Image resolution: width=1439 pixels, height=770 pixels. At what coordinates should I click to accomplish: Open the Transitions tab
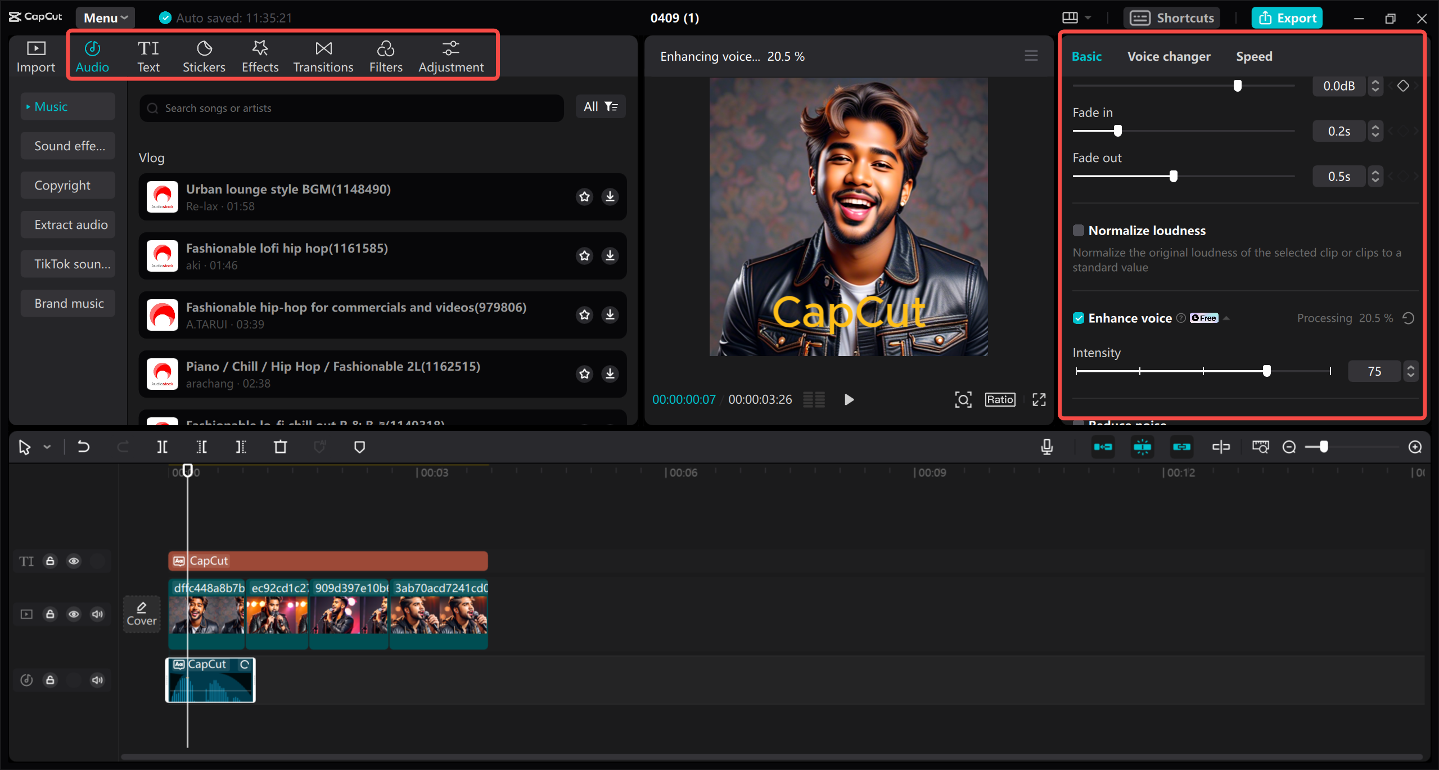pyautogui.click(x=323, y=56)
